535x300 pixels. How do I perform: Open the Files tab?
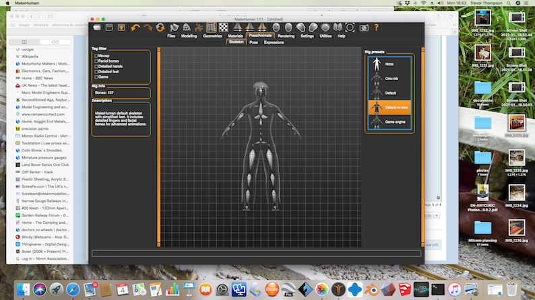tap(171, 36)
